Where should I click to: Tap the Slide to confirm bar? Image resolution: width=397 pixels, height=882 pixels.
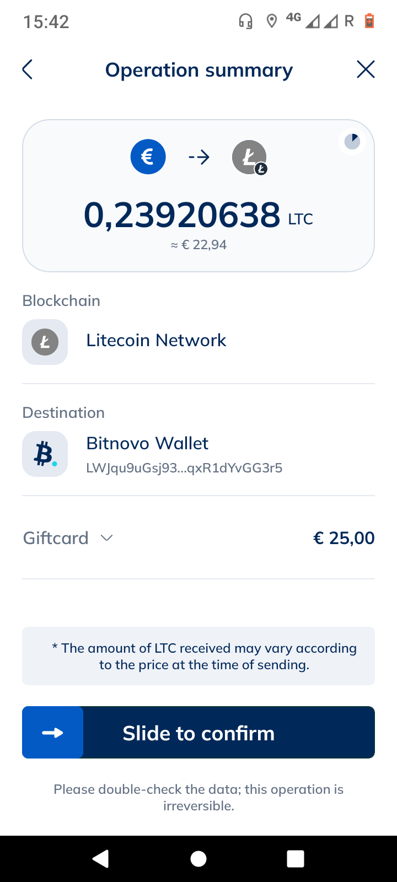point(198,733)
